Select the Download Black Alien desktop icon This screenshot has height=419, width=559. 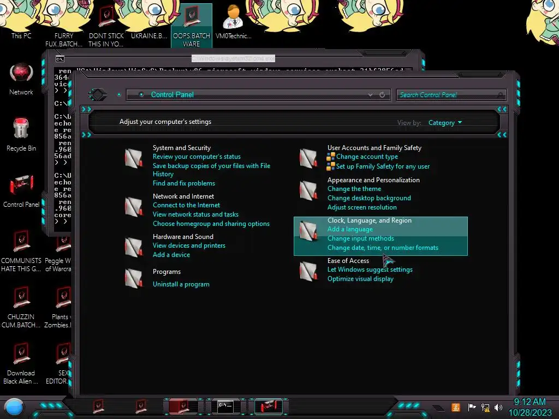(x=21, y=363)
